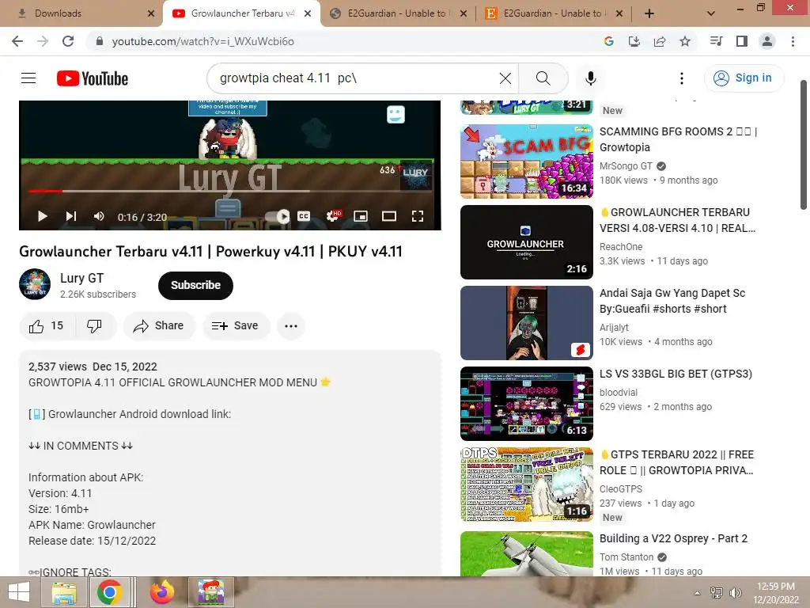810x608 pixels.
Task: Open taskbar clock and date
Action: click(x=775, y=592)
